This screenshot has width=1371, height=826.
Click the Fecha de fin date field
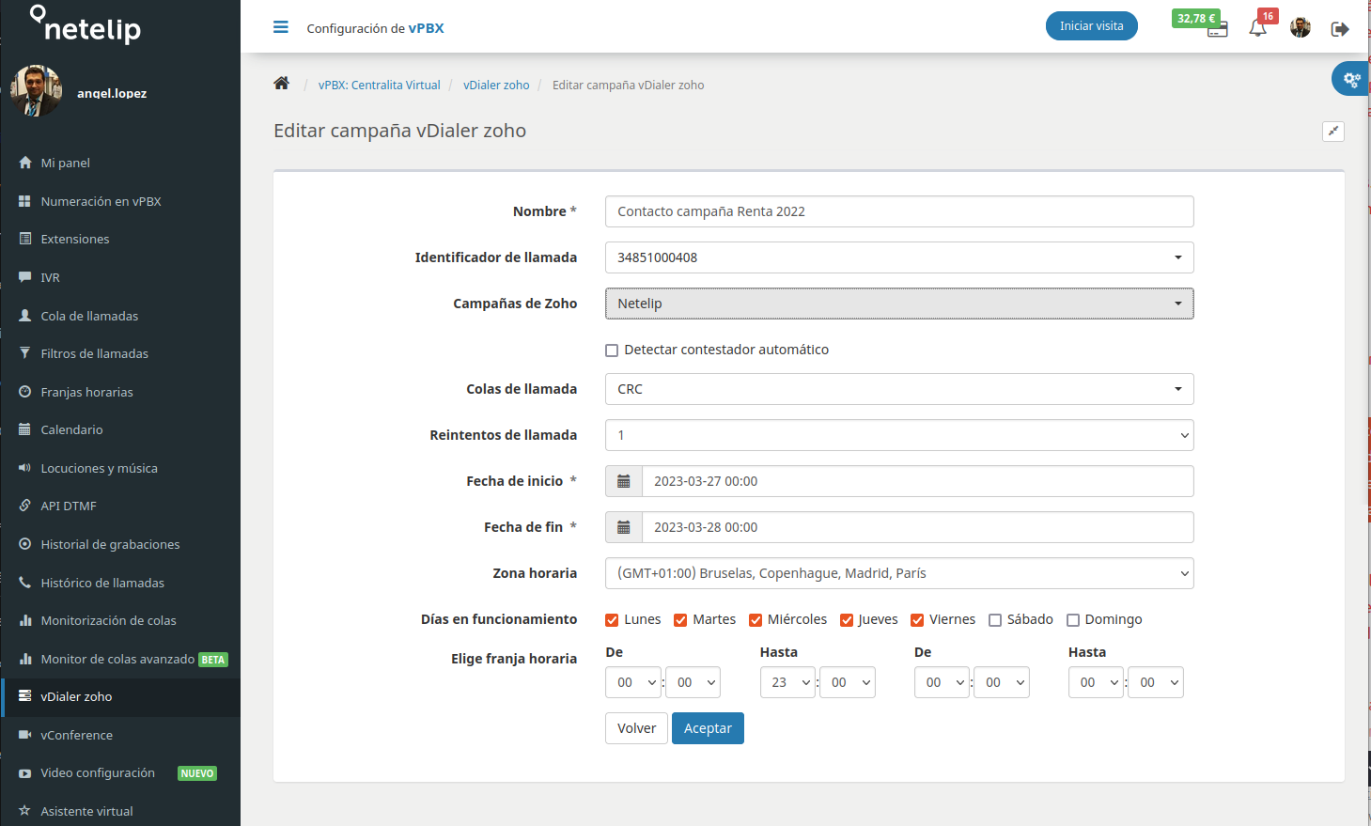click(x=918, y=527)
